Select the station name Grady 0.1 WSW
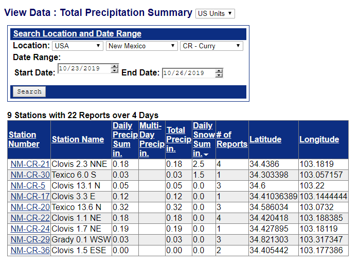 (81, 239)
